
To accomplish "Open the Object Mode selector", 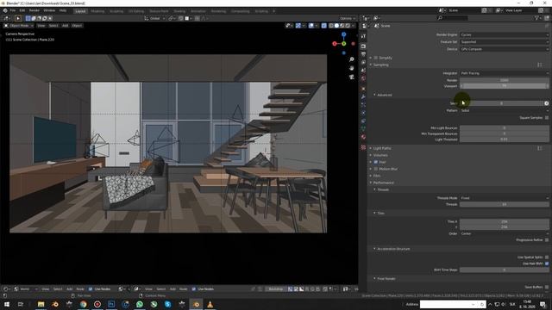I will click(19, 26).
